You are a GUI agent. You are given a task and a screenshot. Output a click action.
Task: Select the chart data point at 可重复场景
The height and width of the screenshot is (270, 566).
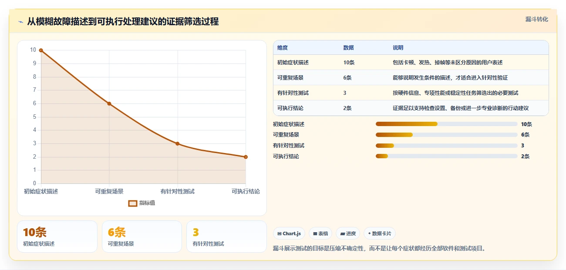[109, 103]
